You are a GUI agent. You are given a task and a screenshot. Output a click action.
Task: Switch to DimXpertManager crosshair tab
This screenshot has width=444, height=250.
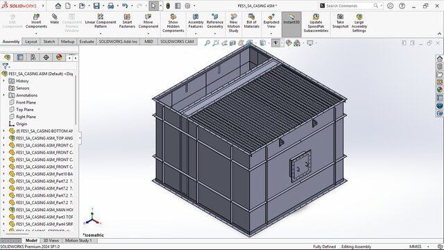coord(46,58)
